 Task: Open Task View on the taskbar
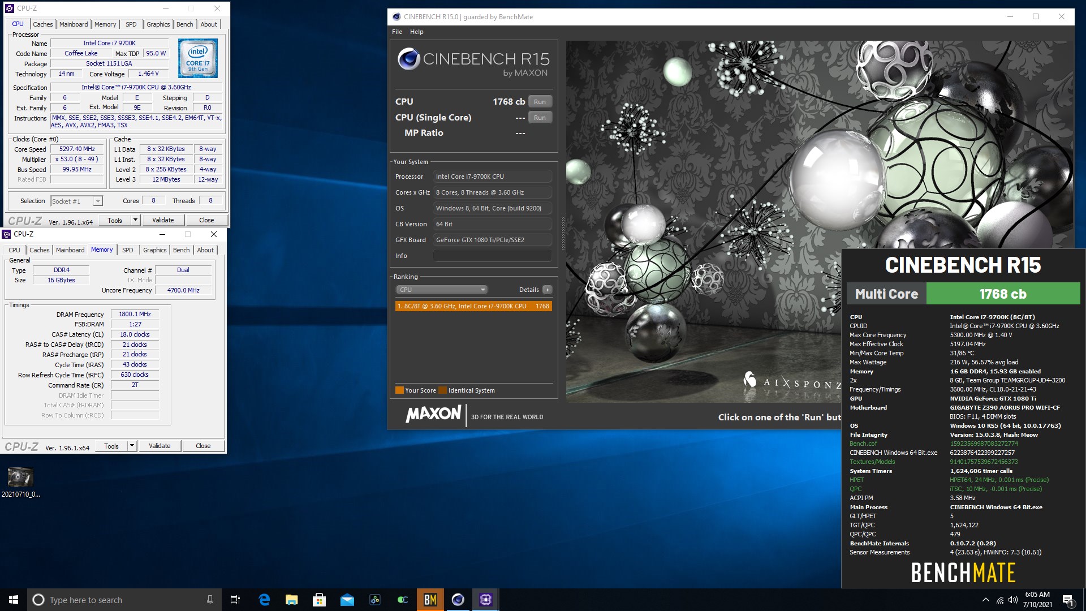(x=235, y=600)
